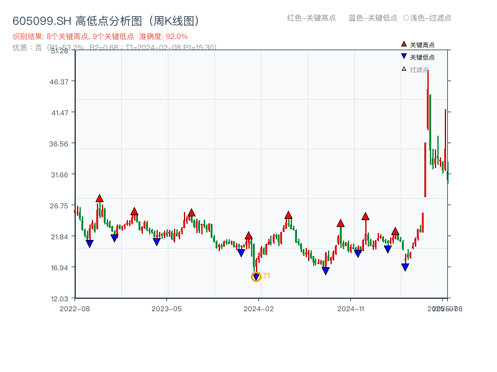The image size is (497, 372).
Task: Click the red triangle icon beside 关键高点 legend
Action: point(404,44)
